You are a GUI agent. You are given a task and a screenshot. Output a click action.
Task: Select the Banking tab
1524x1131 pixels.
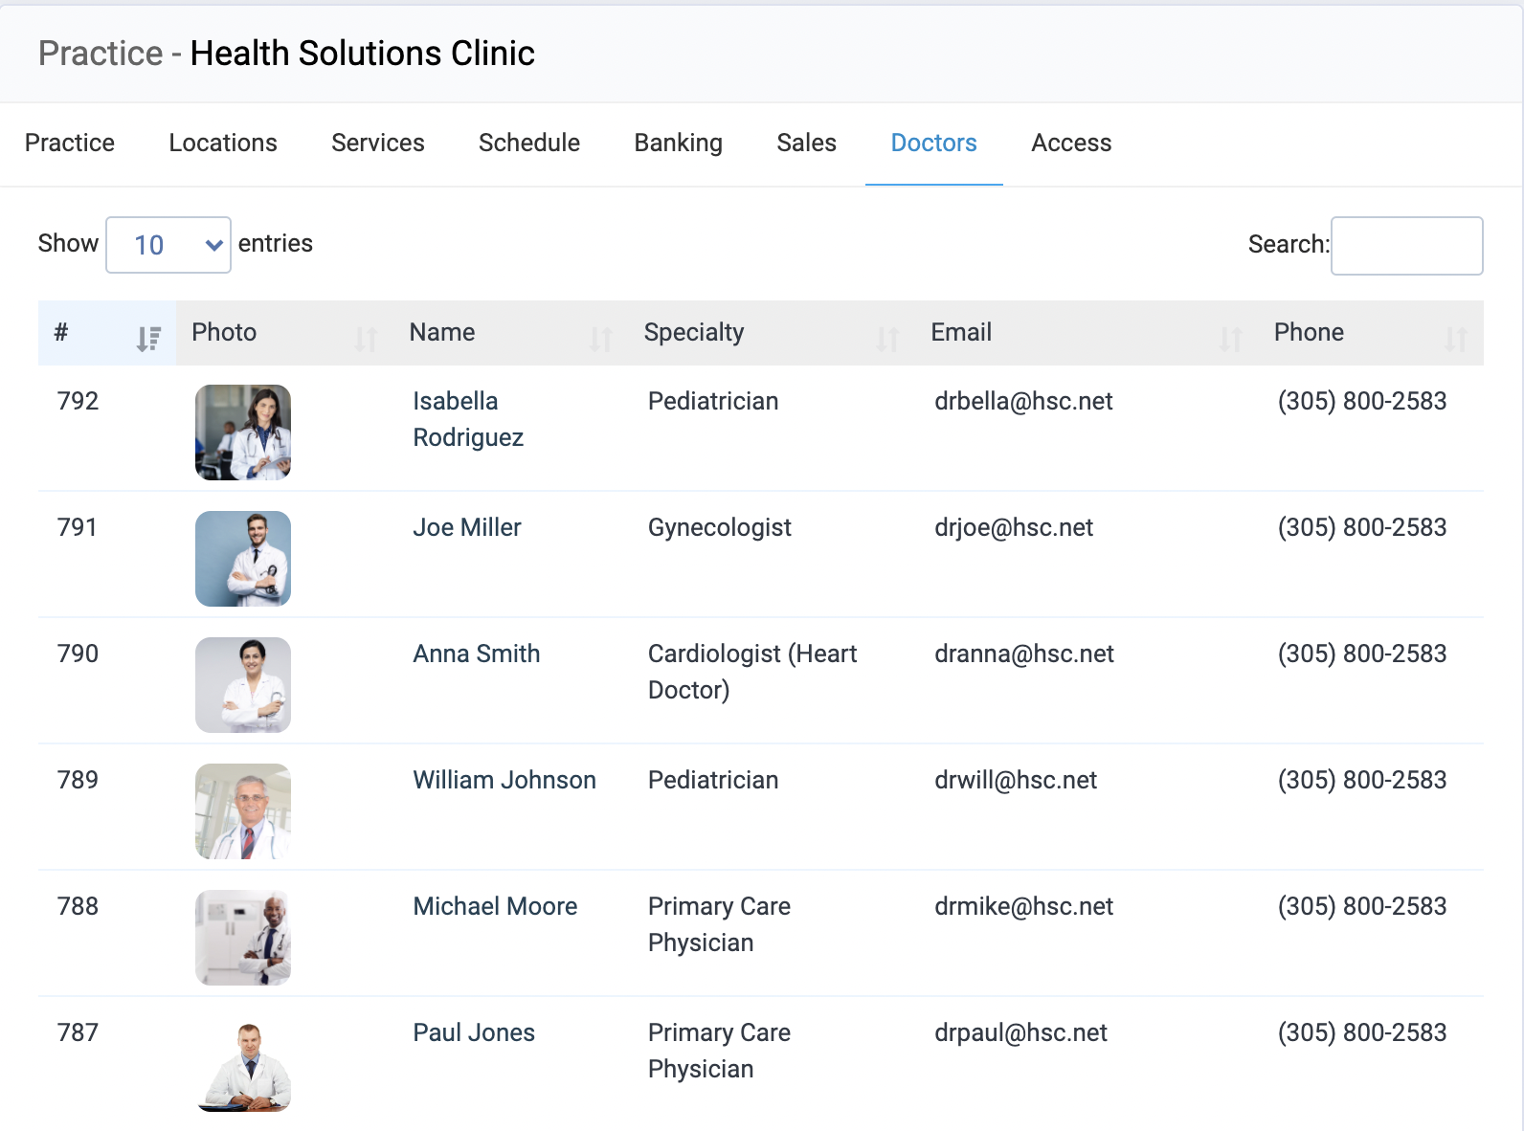[679, 143]
